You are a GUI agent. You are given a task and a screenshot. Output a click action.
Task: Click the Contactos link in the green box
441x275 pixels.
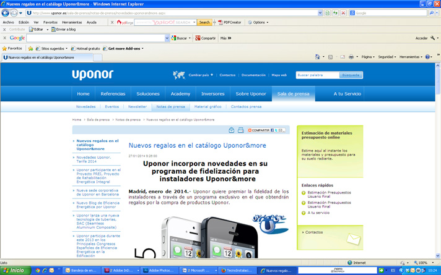[x=314, y=232]
